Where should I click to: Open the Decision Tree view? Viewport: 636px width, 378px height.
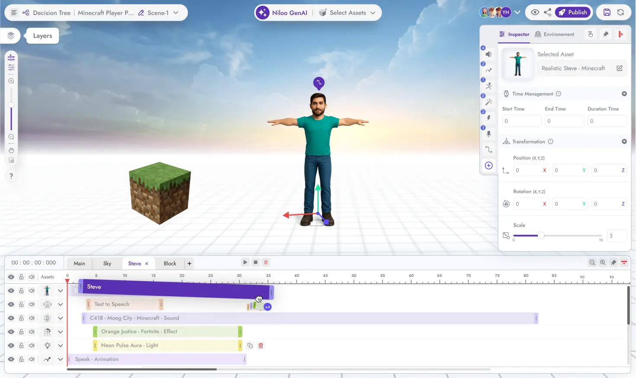(46, 13)
